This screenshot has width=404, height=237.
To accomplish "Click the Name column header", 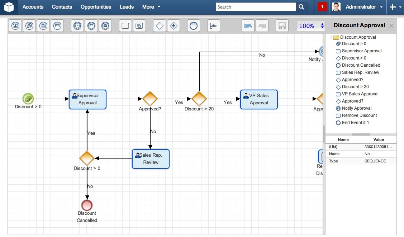I will [x=343, y=139].
